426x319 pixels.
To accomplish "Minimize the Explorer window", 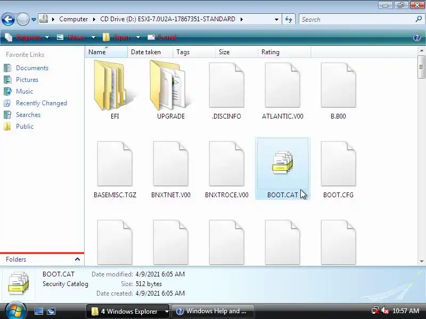I will 385,5.
